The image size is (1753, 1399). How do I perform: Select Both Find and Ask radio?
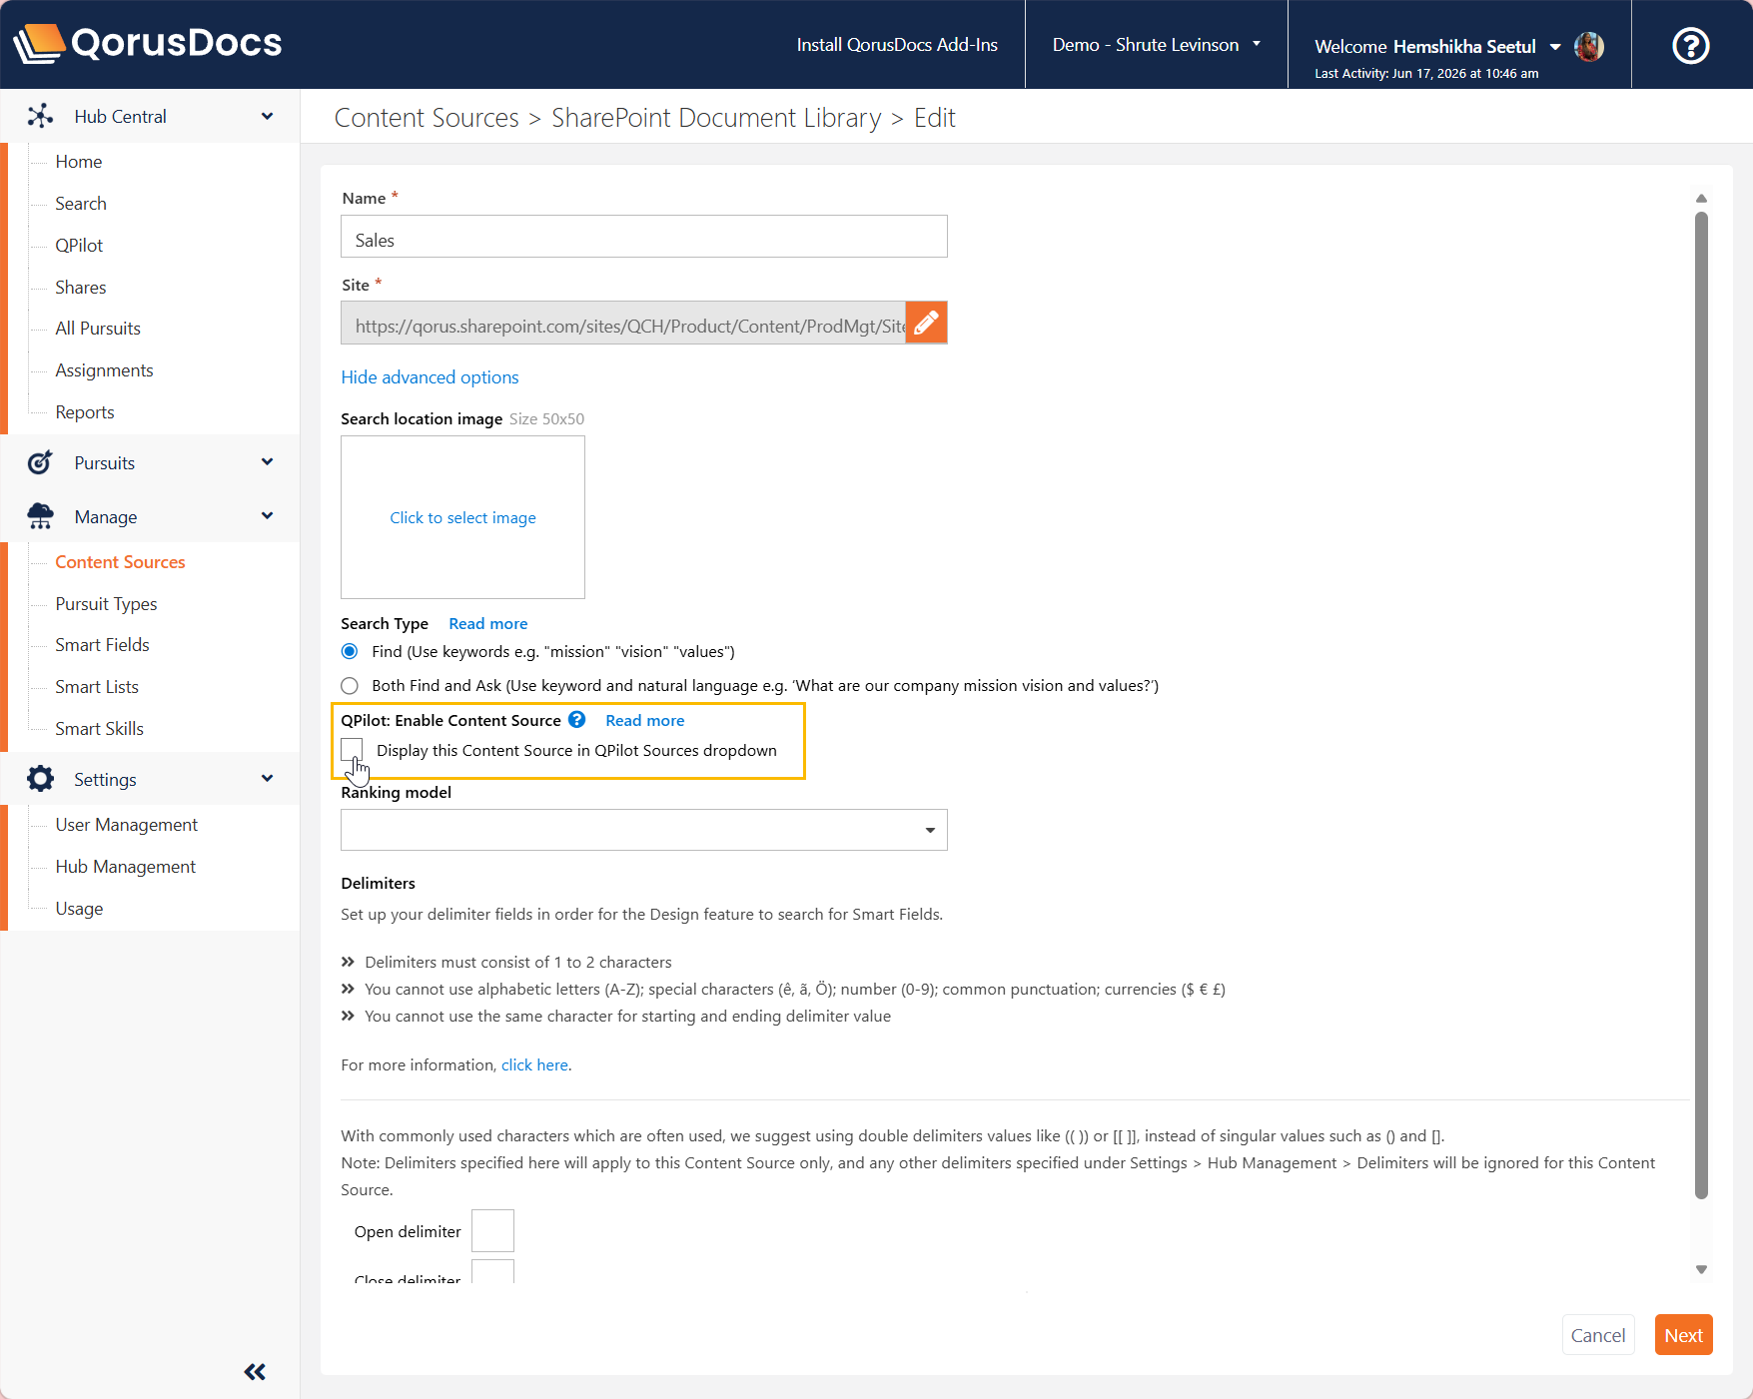(x=350, y=685)
